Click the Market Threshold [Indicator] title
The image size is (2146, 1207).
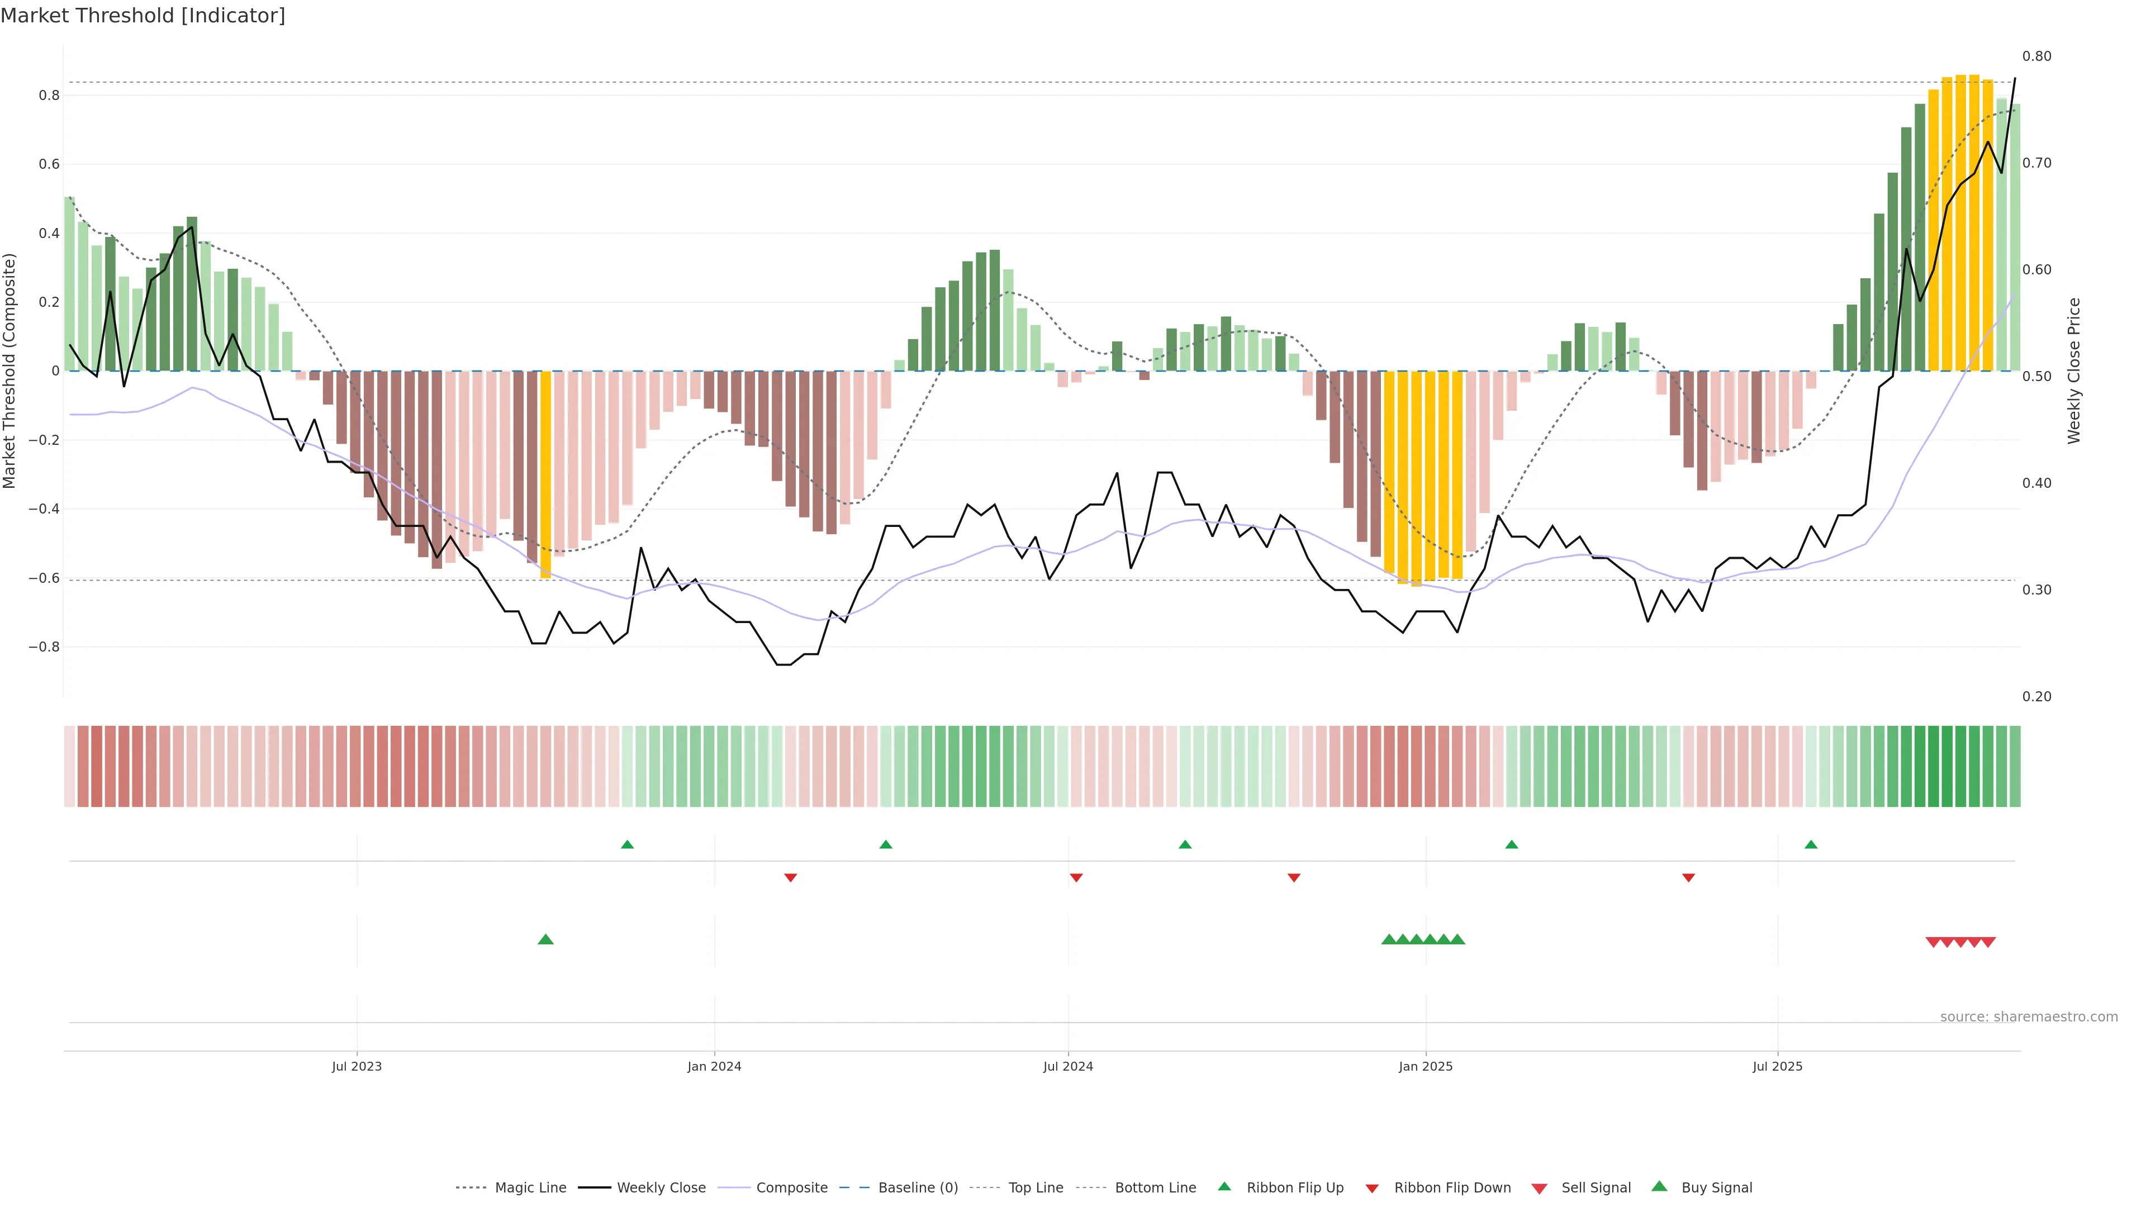[x=143, y=16]
